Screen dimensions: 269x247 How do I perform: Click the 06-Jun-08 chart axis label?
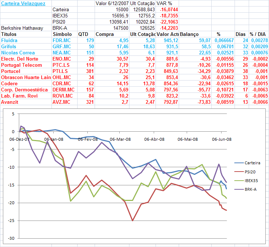(222, 139)
